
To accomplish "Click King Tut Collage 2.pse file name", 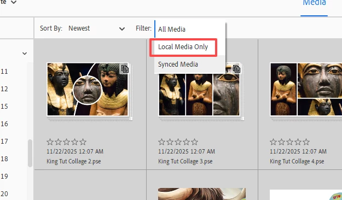I will coord(74,161).
